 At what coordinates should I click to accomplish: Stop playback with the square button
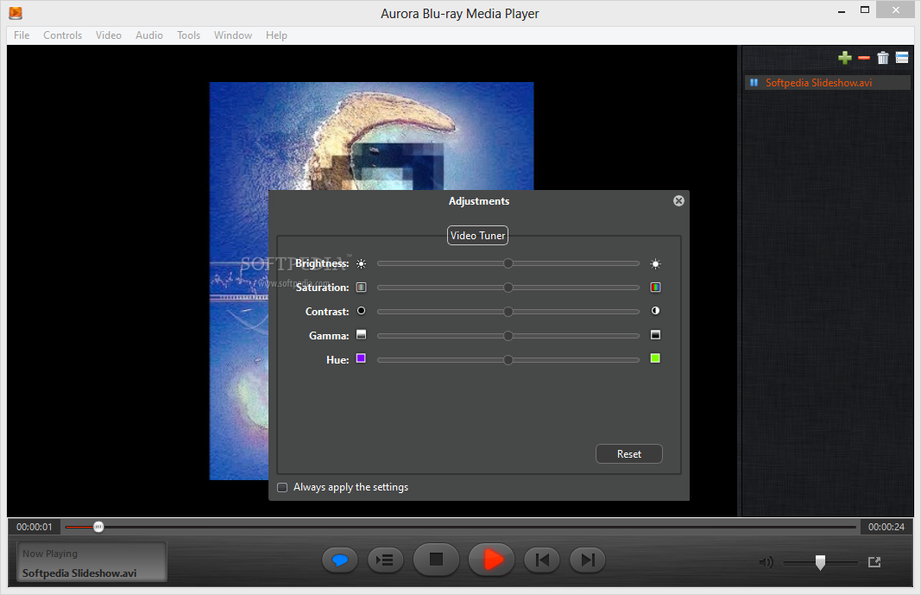(x=436, y=560)
